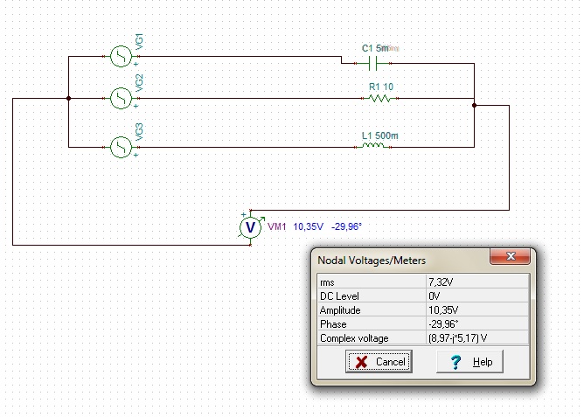Select the C1 capacitor symbol
This screenshot has width=584, height=417.
[x=374, y=63]
